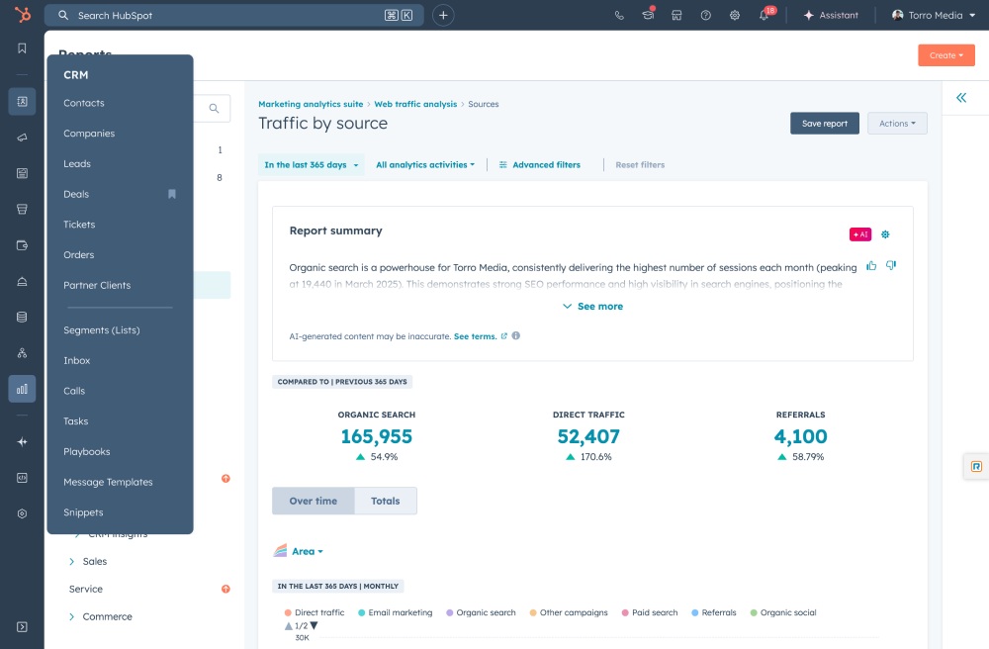
Task: Open the report summary settings gear icon
Action: click(885, 234)
